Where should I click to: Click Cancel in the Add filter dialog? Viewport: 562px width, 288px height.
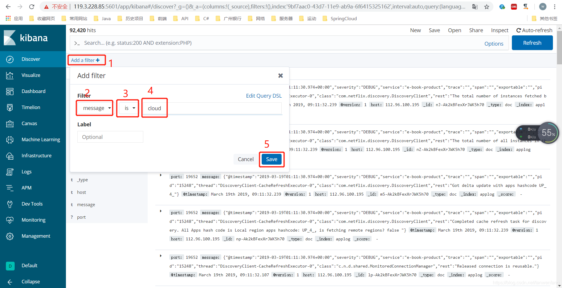click(246, 159)
